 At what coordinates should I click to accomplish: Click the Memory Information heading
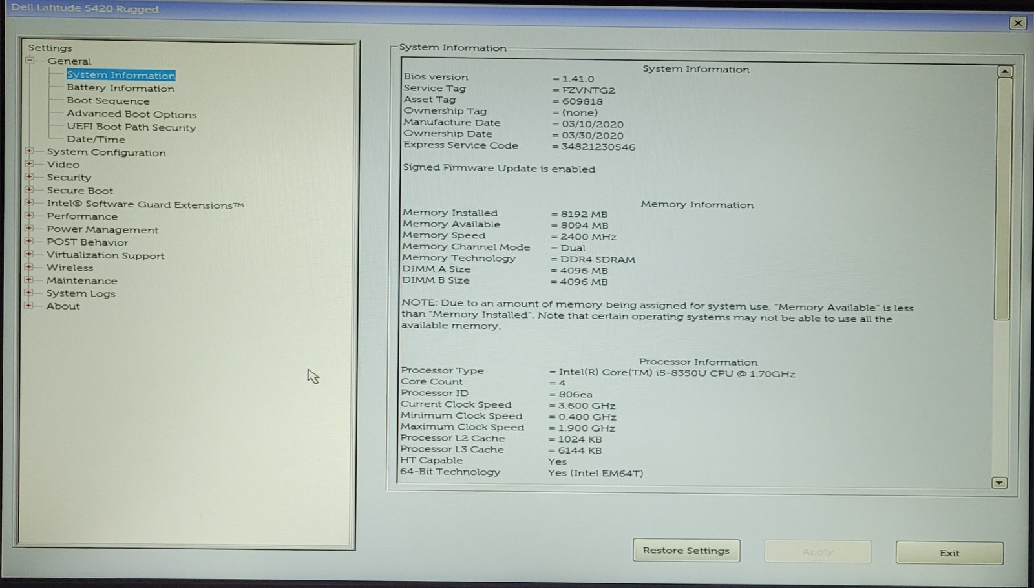point(697,204)
